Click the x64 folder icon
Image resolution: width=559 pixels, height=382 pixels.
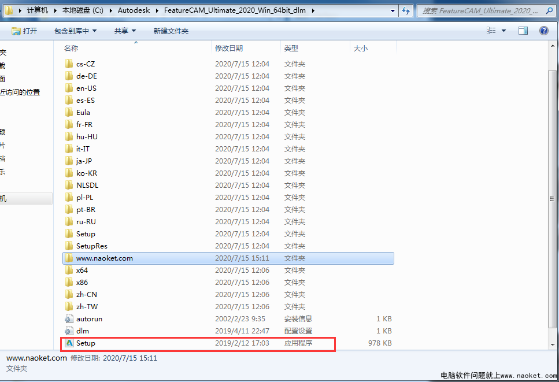pyautogui.click(x=69, y=270)
